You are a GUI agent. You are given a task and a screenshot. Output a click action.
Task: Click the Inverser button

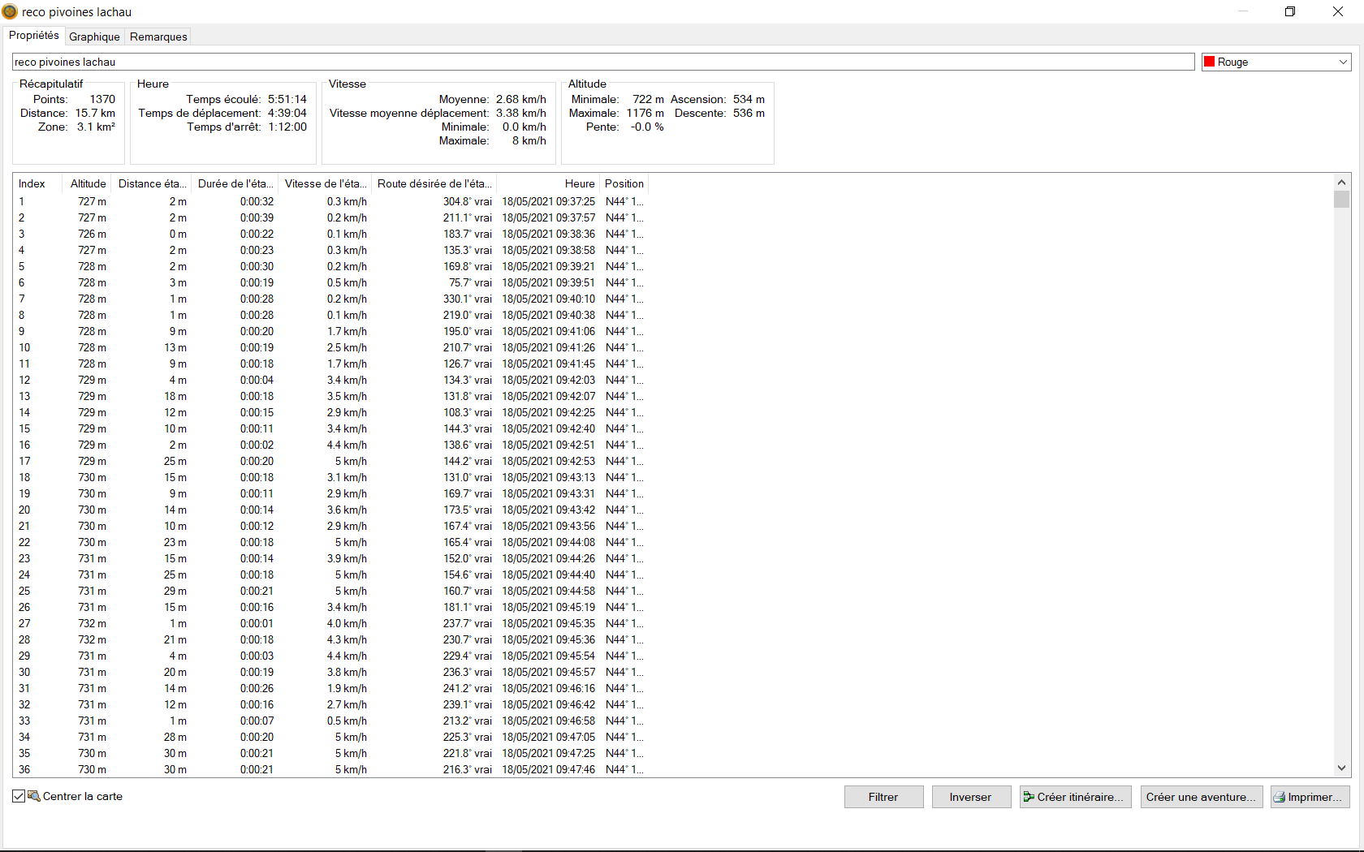[x=971, y=797]
